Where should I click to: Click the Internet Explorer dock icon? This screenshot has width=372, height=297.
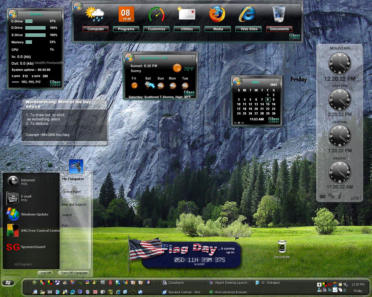247,15
